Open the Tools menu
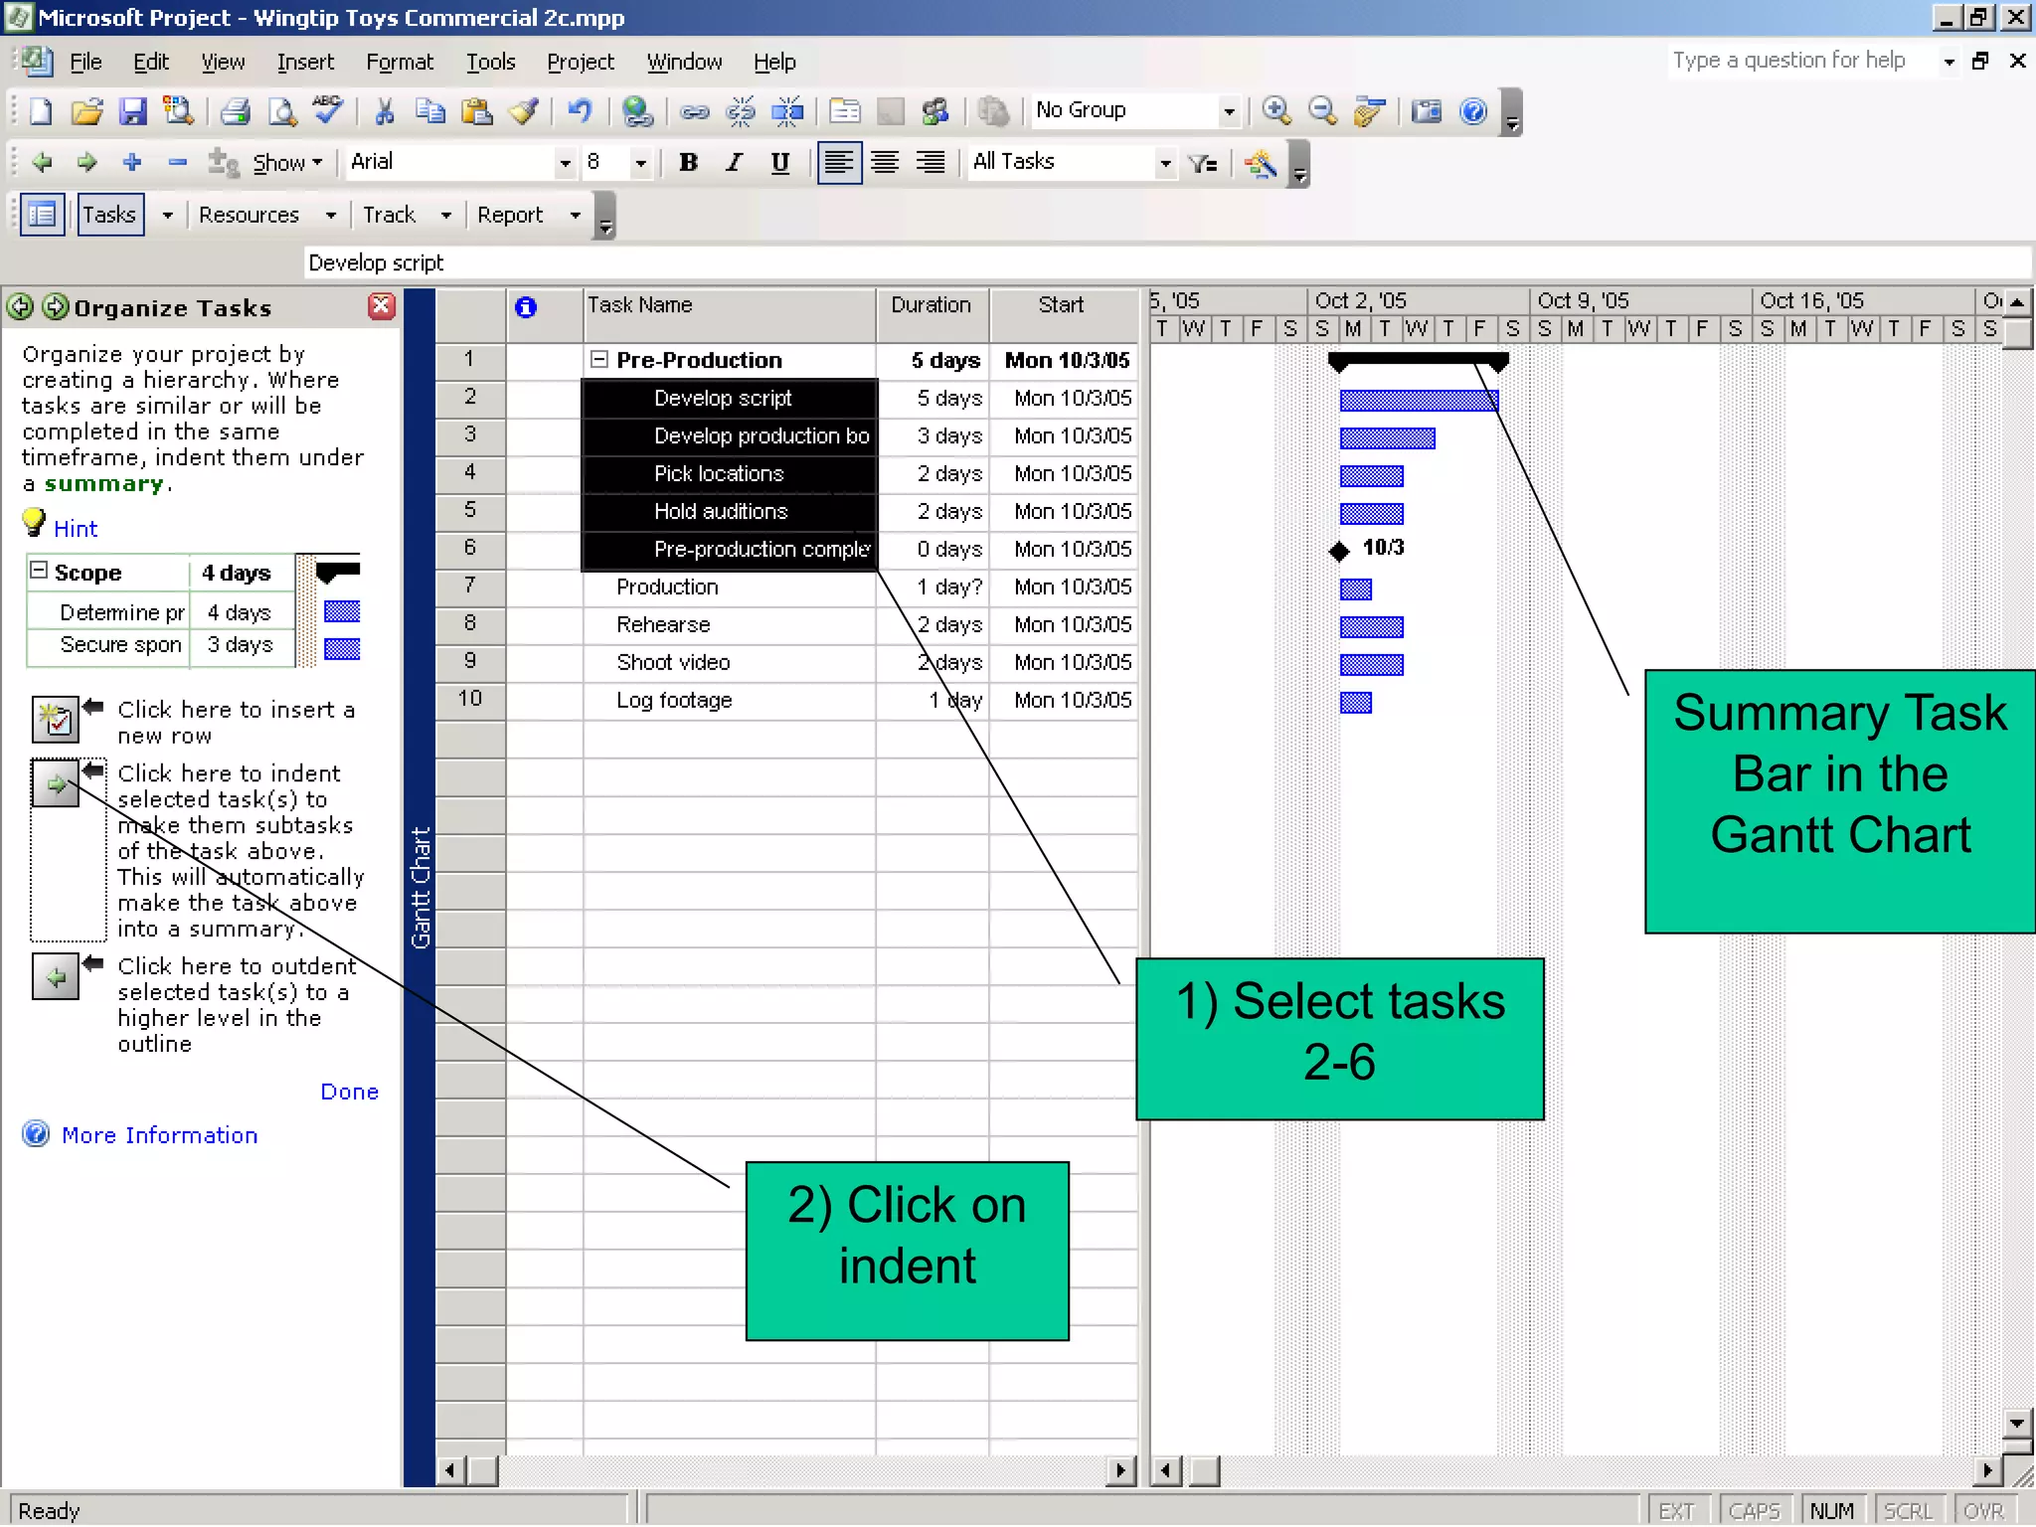 pos(491,62)
